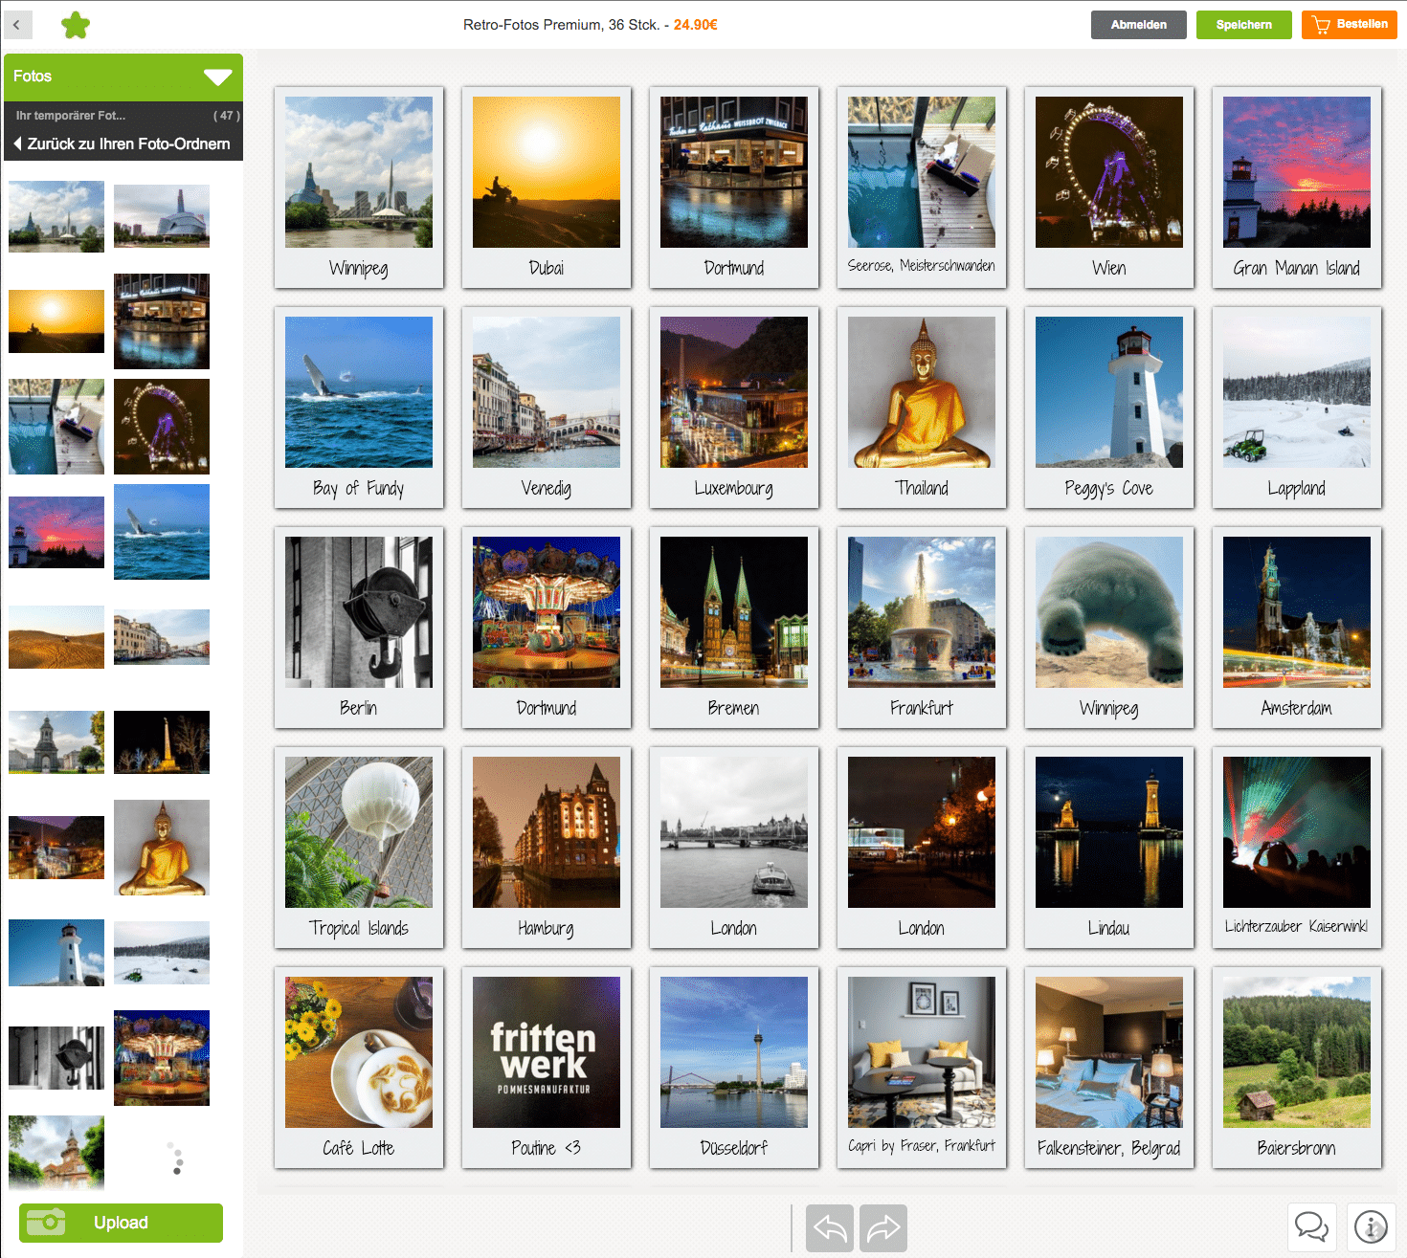1407x1258 pixels.
Task: Click the Upload button
Action: pos(121,1223)
